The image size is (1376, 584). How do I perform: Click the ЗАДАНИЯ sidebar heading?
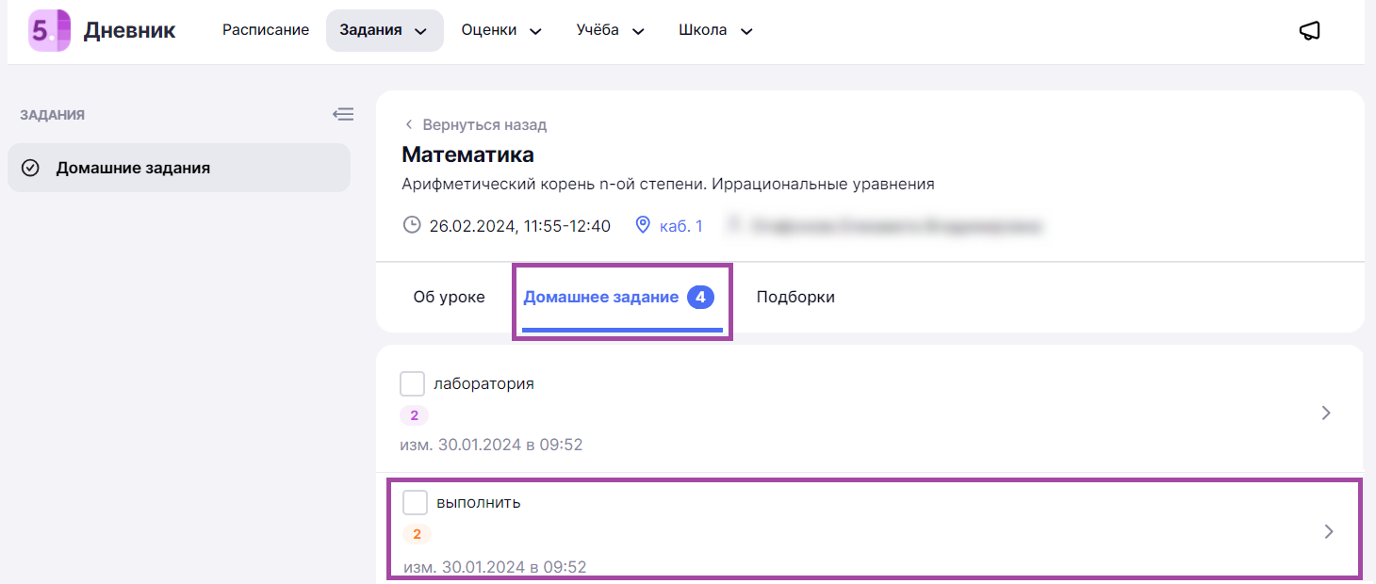click(x=52, y=115)
